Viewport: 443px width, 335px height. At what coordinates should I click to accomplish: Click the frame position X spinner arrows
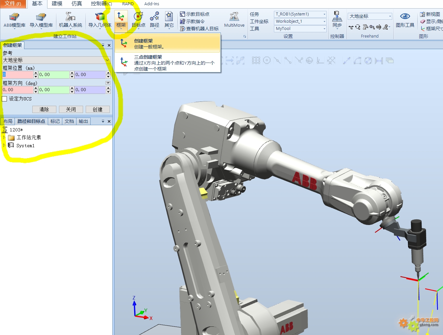point(36,75)
